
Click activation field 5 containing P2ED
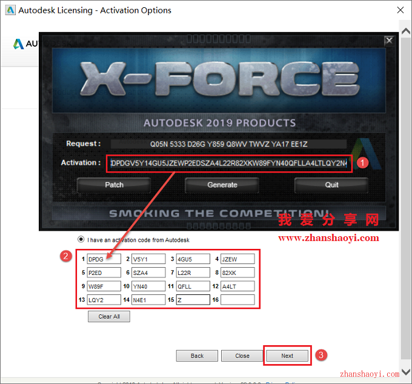pos(104,273)
